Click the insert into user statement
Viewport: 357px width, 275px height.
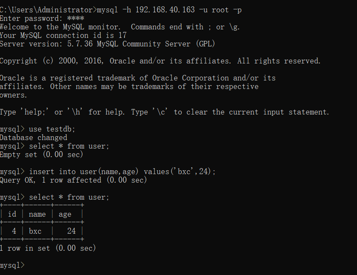click(122, 172)
